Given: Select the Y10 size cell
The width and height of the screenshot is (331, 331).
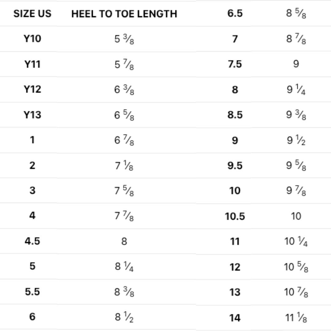Looking at the screenshot, I should pyautogui.click(x=32, y=39).
